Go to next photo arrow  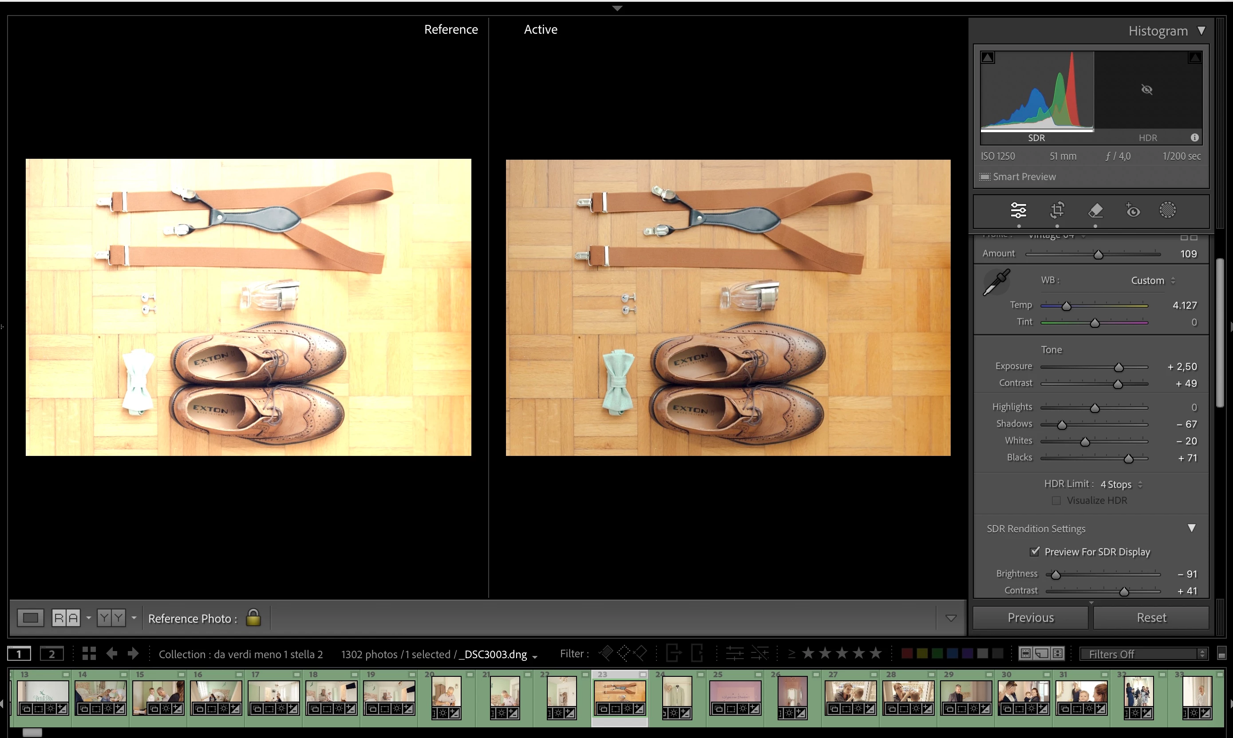click(133, 653)
